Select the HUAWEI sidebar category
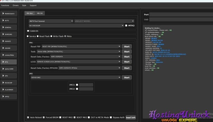Viewport: 213px width, 122px height. (9, 41)
